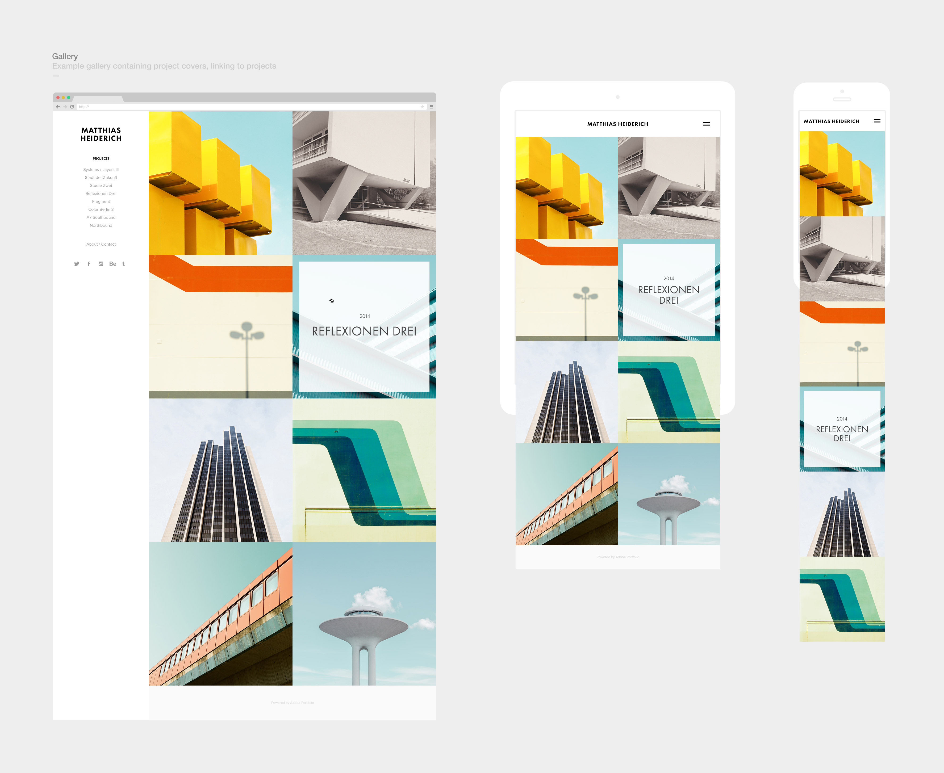Open the browser hamburger menu
The width and height of the screenshot is (944, 773).
point(431,107)
